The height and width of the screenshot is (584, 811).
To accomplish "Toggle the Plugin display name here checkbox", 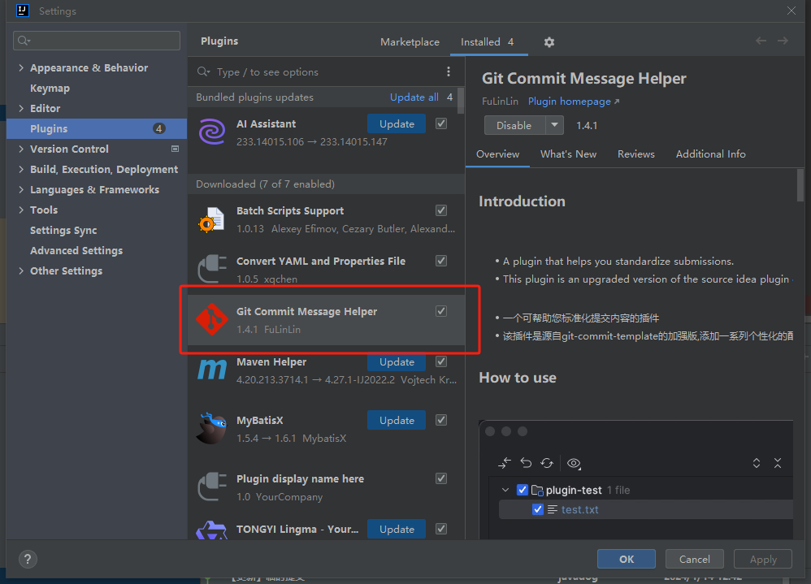I will pyautogui.click(x=441, y=478).
